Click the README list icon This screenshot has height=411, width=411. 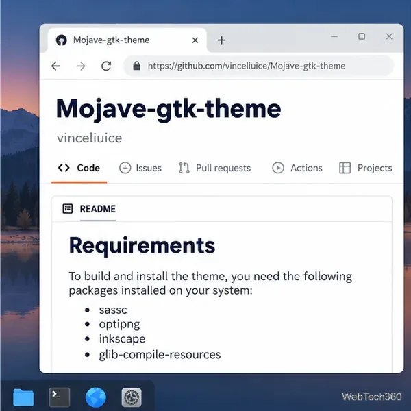tap(68, 209)
